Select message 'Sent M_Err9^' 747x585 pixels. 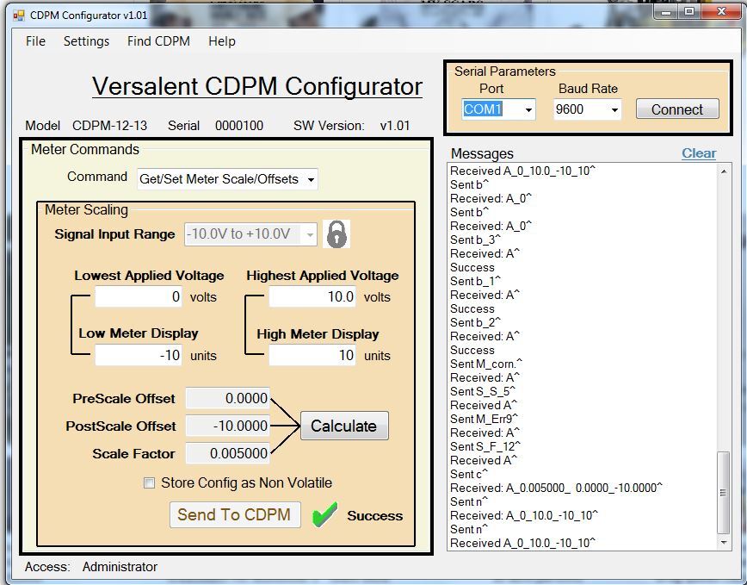(x=484, y=419)
